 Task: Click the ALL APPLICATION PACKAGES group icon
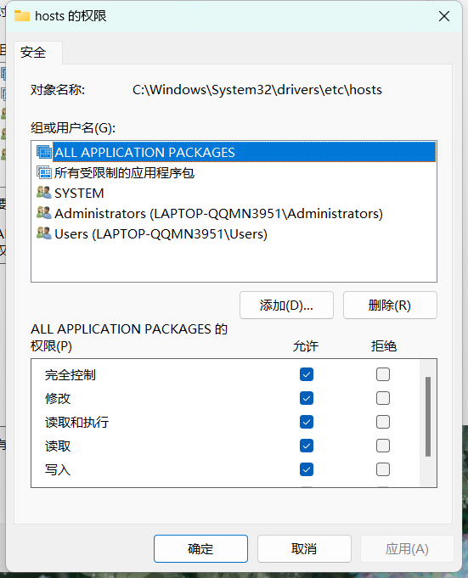(44, 152)
